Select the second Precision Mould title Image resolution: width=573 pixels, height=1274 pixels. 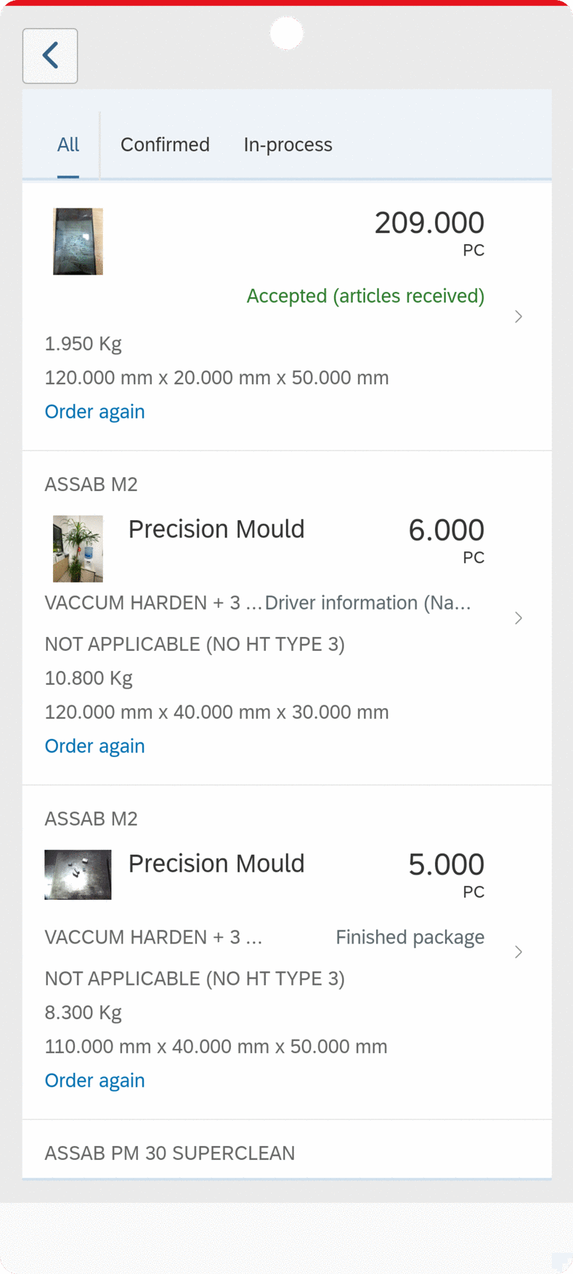click(x=216, y=864)
